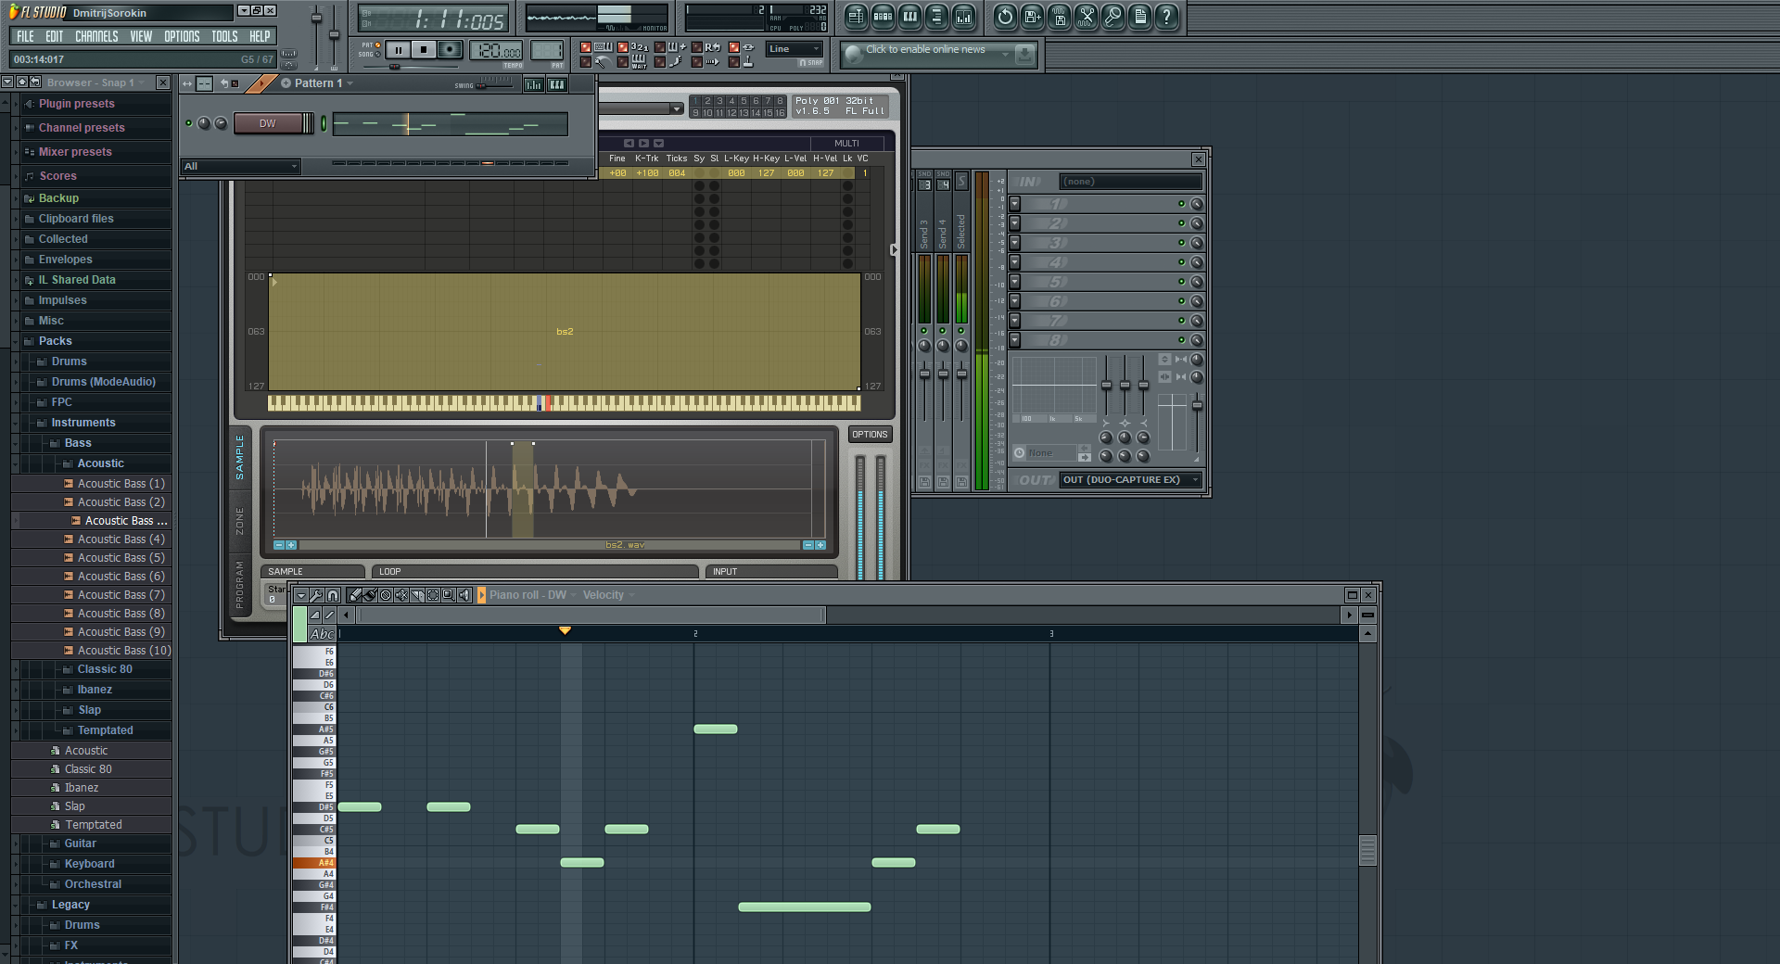Toggle recording countdown 3-2-1 switch

coord(623,47)
